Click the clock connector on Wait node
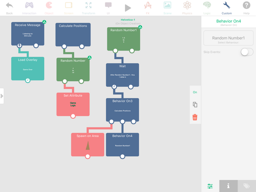 [x=114, y=87]
